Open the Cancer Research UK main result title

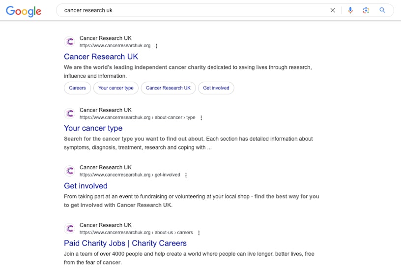tap(101, 57)
